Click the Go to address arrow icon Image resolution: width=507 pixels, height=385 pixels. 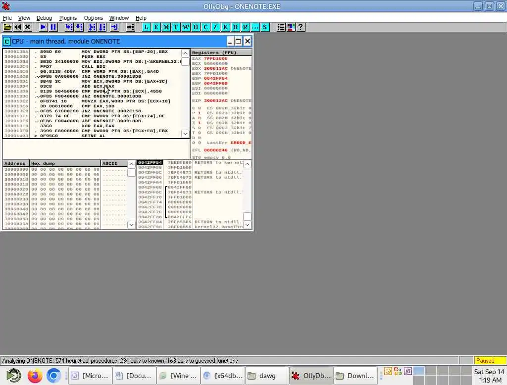pos(130,27)
